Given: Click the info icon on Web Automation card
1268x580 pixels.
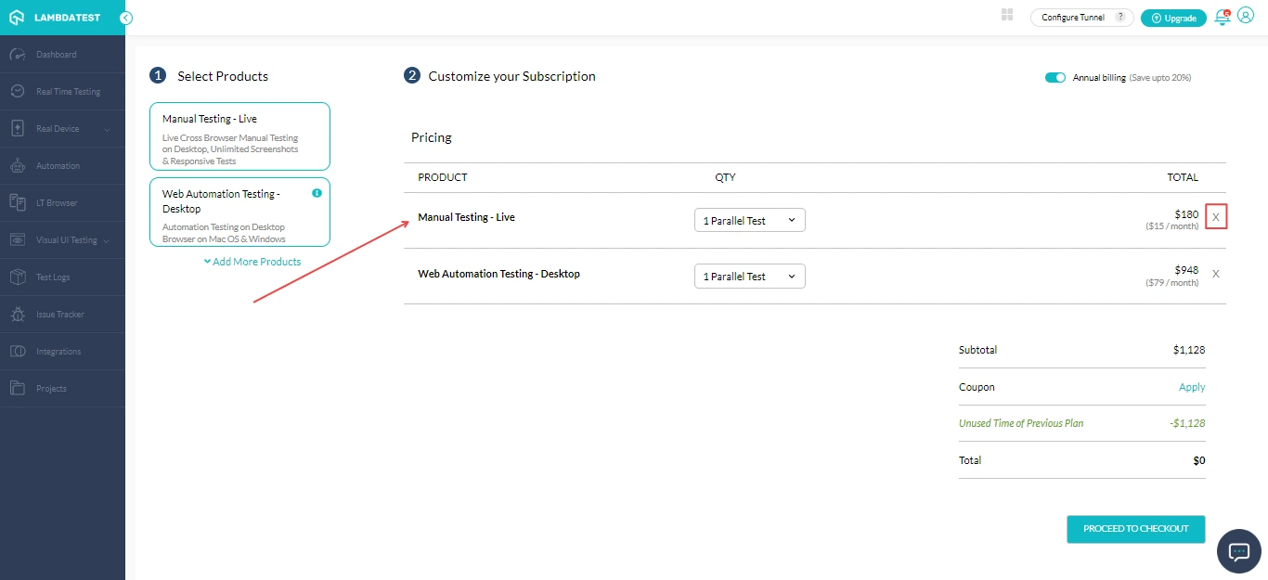Looking at the screenshot, I should tap(317, 193).
